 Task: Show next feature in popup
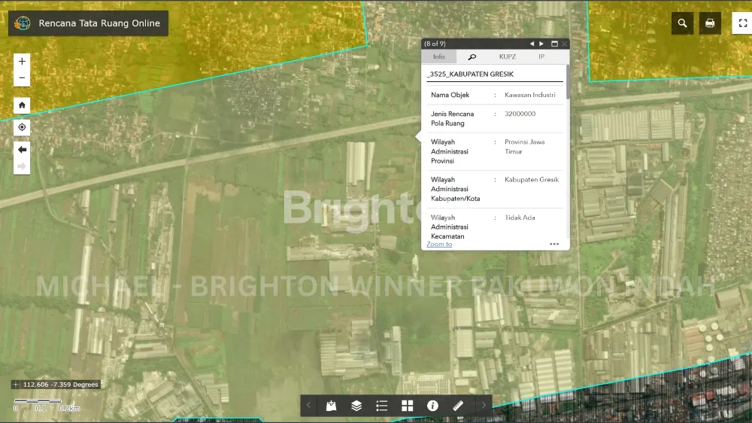coord(541,44)
